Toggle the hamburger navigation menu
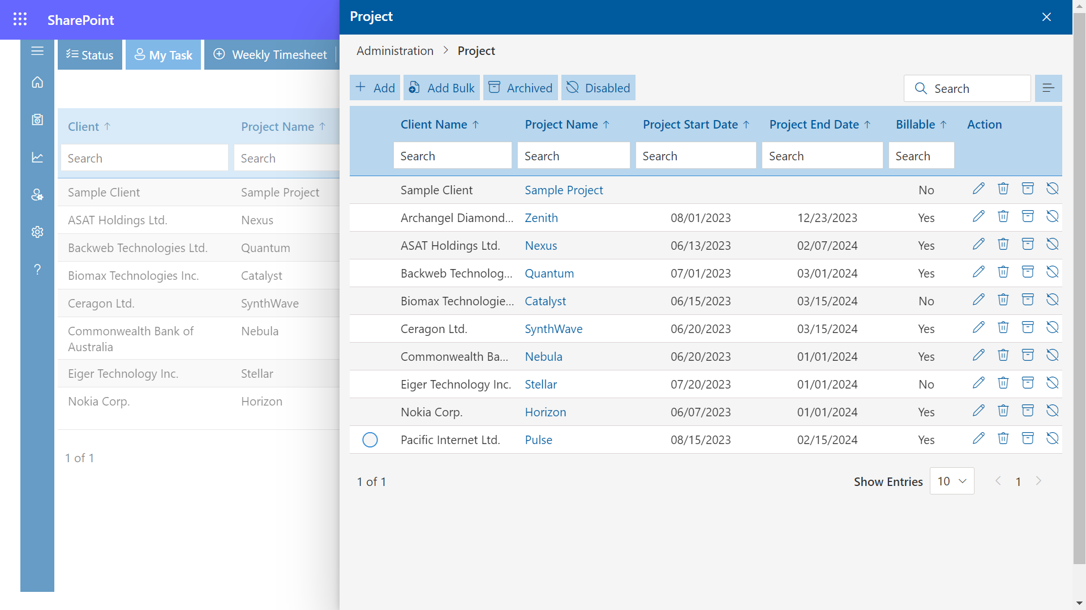The image size is (1086, 610). 37,51
